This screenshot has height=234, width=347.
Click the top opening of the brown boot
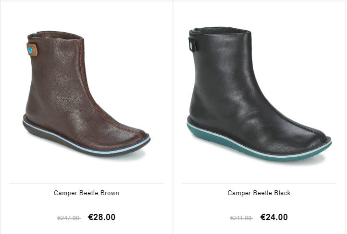pyautogui.click(x=56, y=35)
